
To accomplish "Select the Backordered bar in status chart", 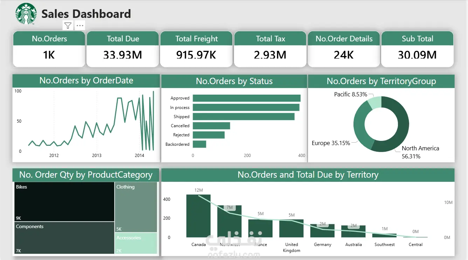I will (x=199, y=144).
